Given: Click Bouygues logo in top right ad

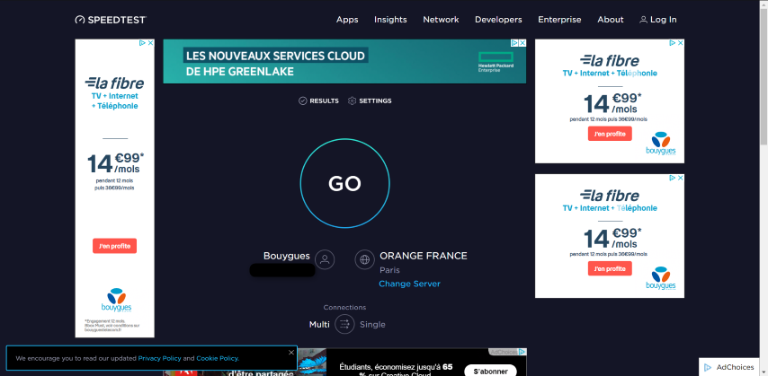Looking at the screenshot, I should pyautogui.click(x=661, y=144).
